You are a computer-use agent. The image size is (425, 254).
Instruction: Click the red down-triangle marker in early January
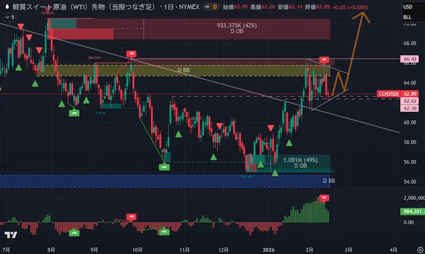point(271,128)
